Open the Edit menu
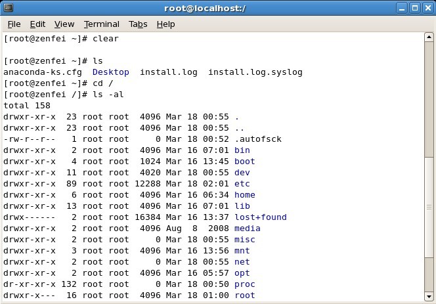 pyautogui.click(x=37, y=24)
